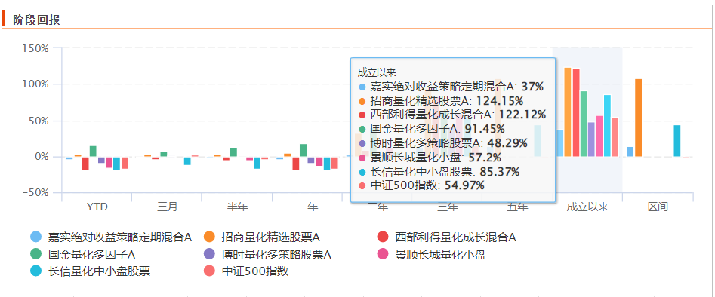715x297 pixels.
Task: Toggle 嘉实绝对收益策略定期混合A legend dot
Action: point(35,237)
